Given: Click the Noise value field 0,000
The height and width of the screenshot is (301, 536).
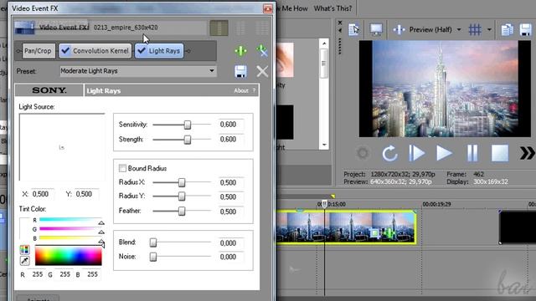Looking at the screenshot, I should point(231,257).
